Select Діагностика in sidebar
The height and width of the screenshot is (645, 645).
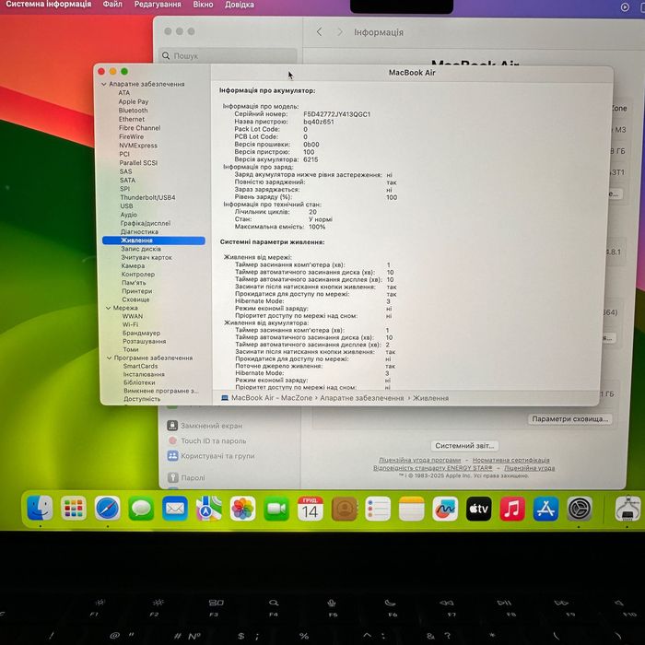(x=139, y=231)
